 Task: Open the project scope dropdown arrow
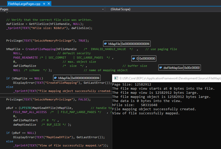click(103, 9)
